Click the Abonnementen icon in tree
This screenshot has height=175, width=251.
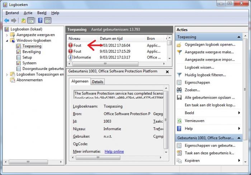pyautogui.click(x=13, y=80)
